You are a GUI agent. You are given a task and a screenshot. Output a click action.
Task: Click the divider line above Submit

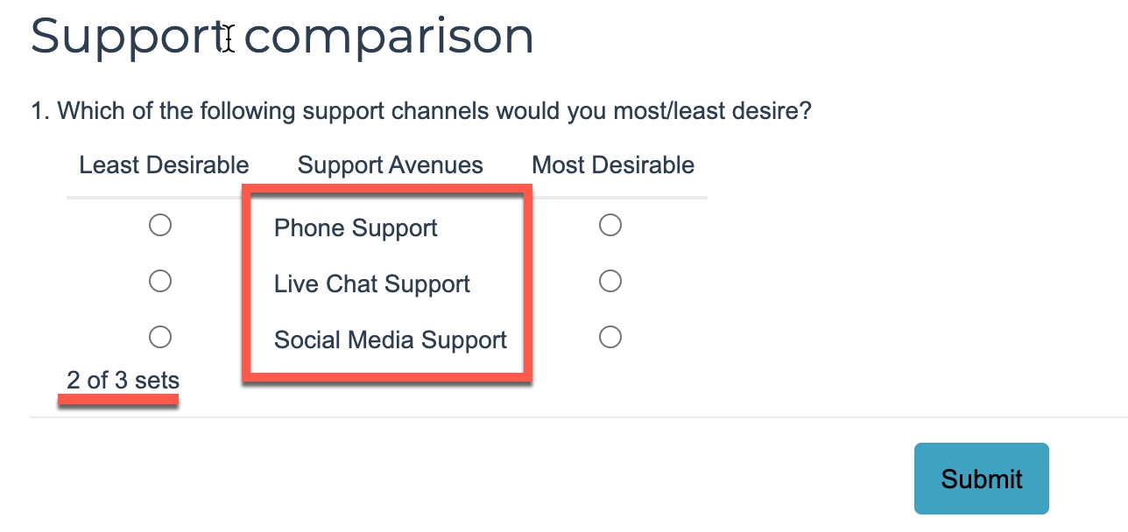(560, 417)
